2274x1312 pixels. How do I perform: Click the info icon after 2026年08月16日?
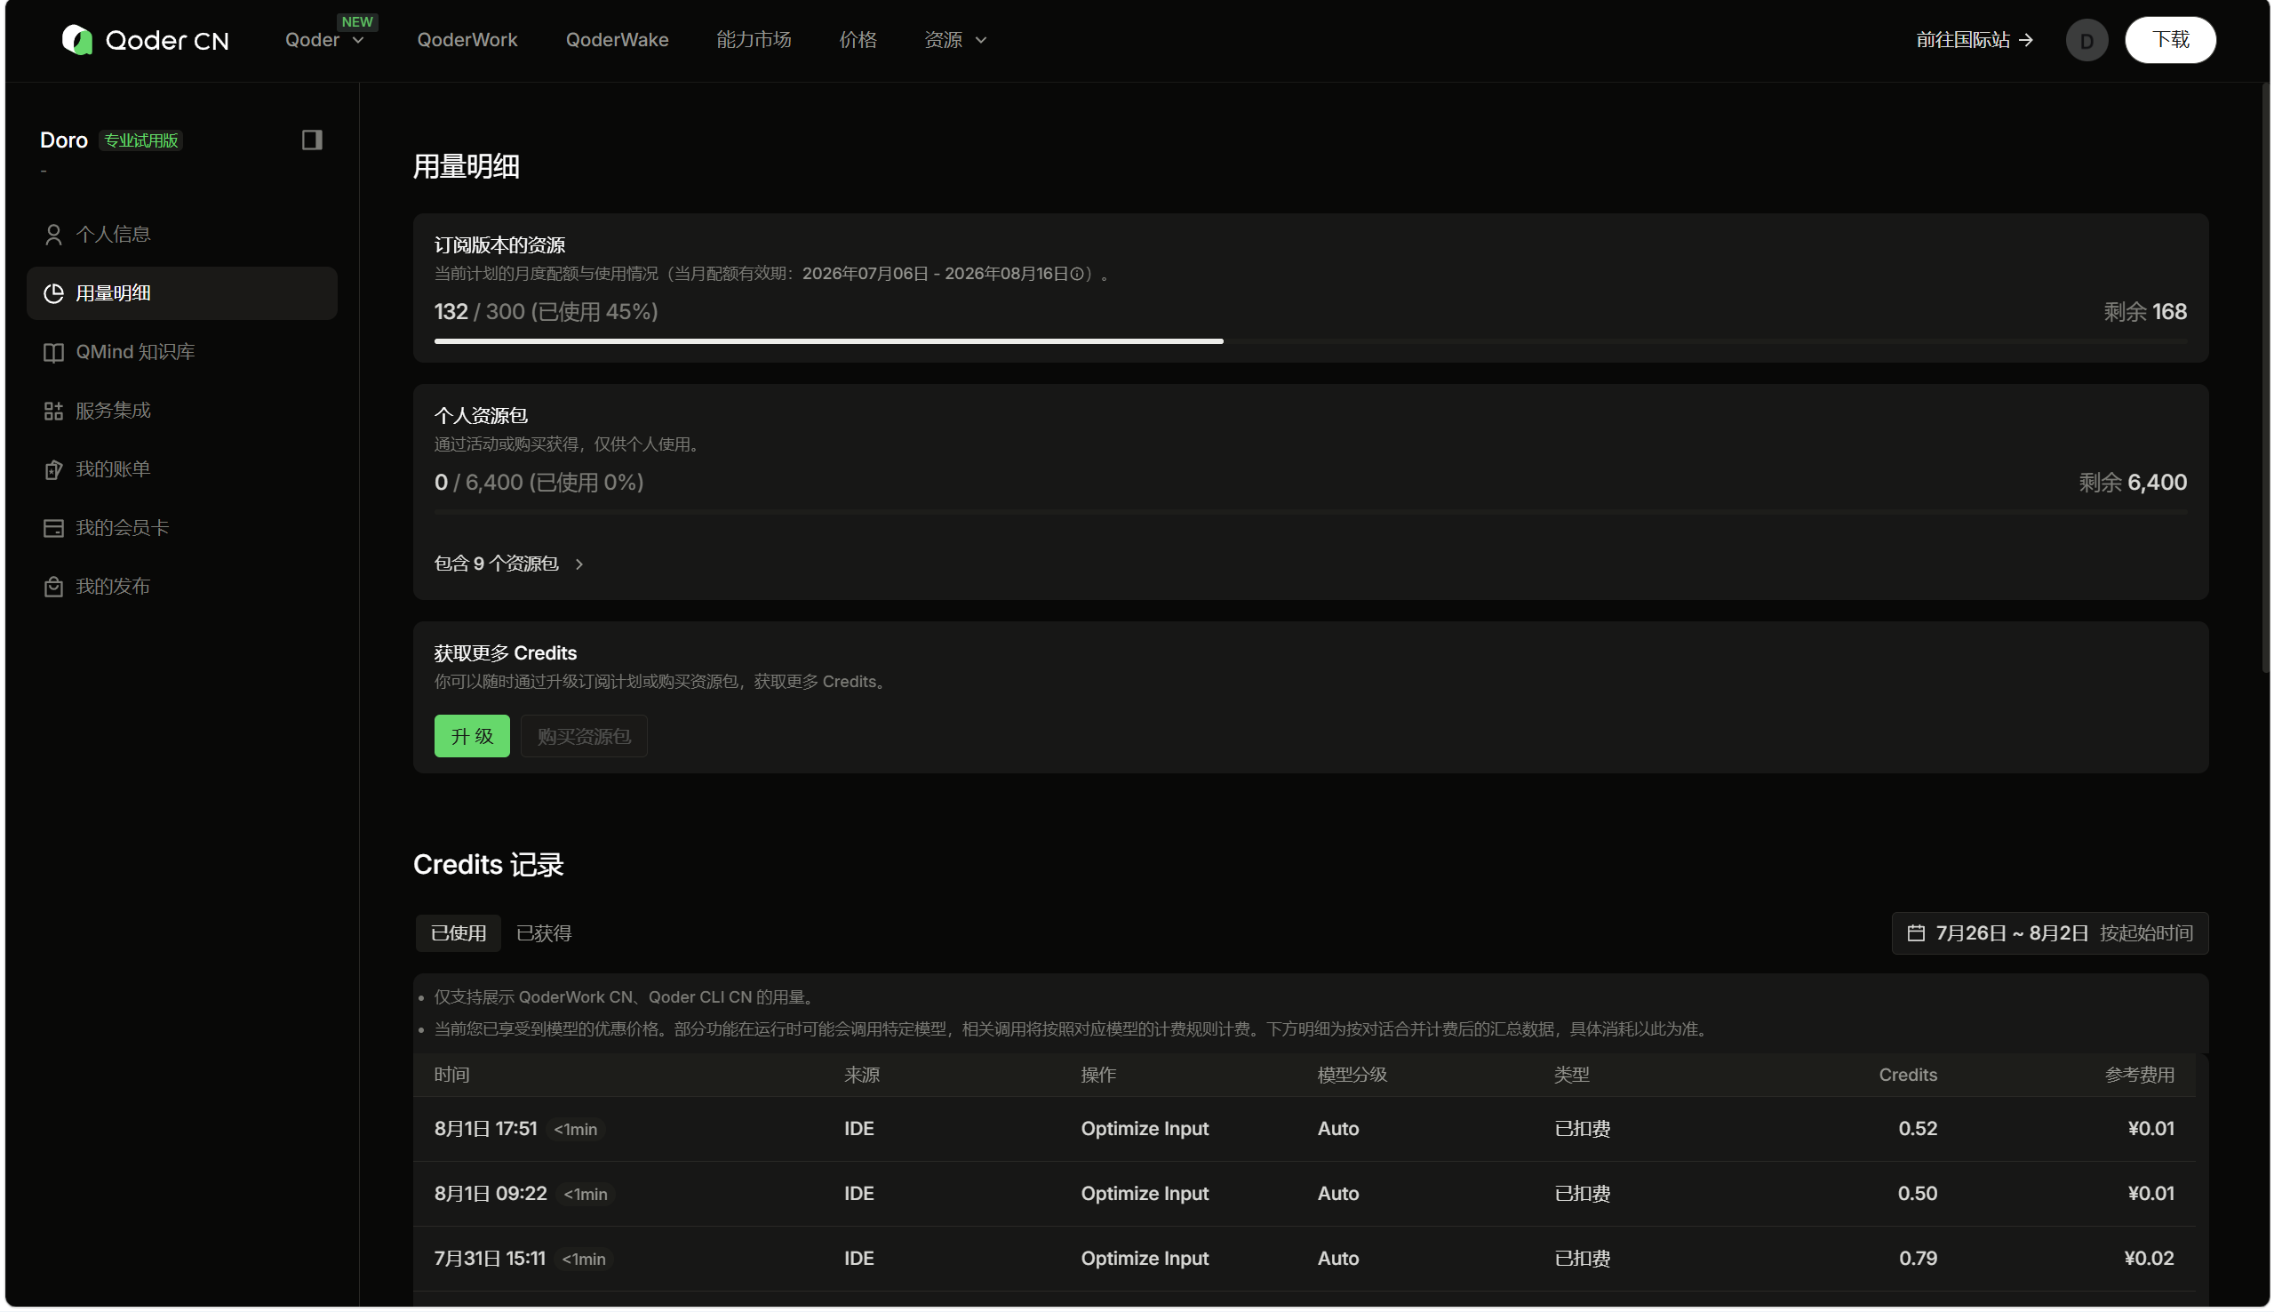point(1076,274)
